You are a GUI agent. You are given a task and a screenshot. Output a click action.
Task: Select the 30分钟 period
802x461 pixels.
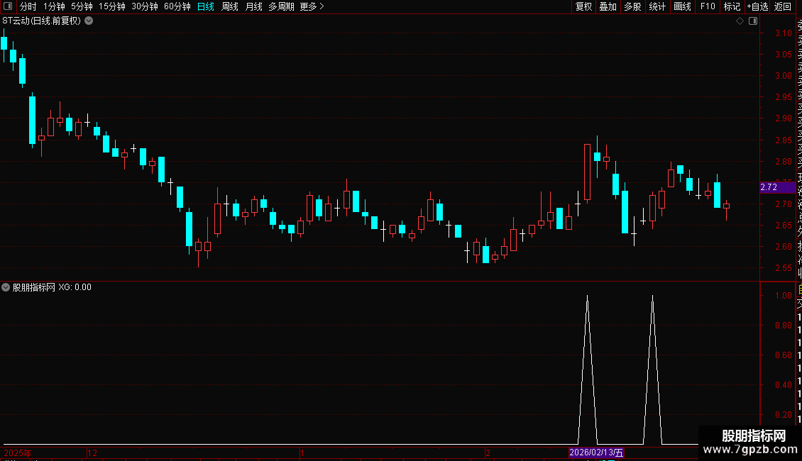145,6
